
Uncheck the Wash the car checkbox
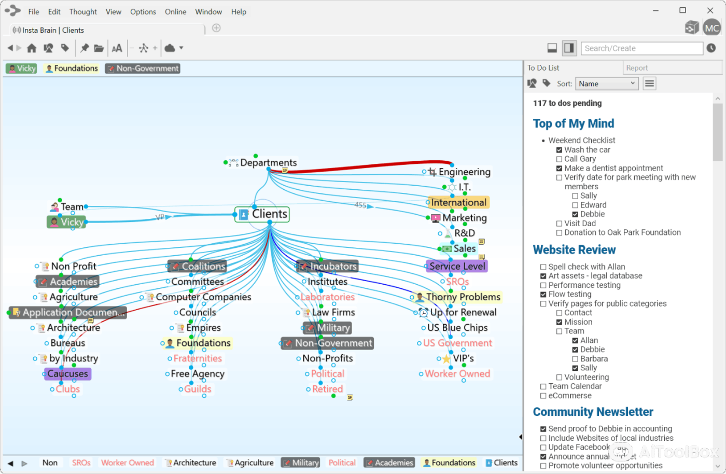[x=559, y=150]
